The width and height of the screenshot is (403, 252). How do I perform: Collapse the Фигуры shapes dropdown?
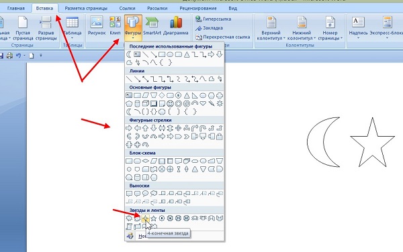pyautogui.click(x=133, y=28)
